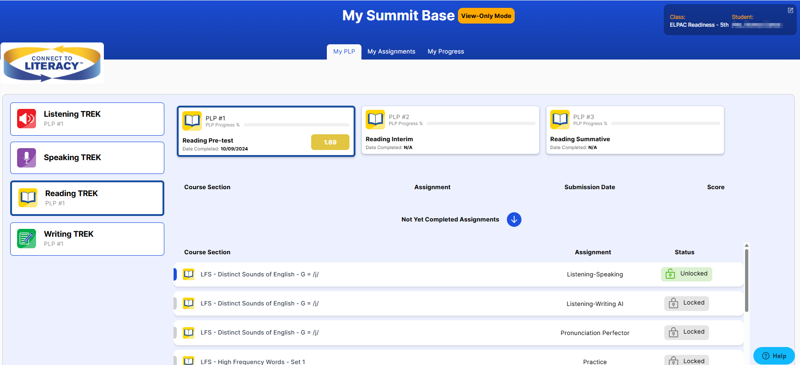Click the 1.69 score badge
800x365 pixels.
pos(330,142)
